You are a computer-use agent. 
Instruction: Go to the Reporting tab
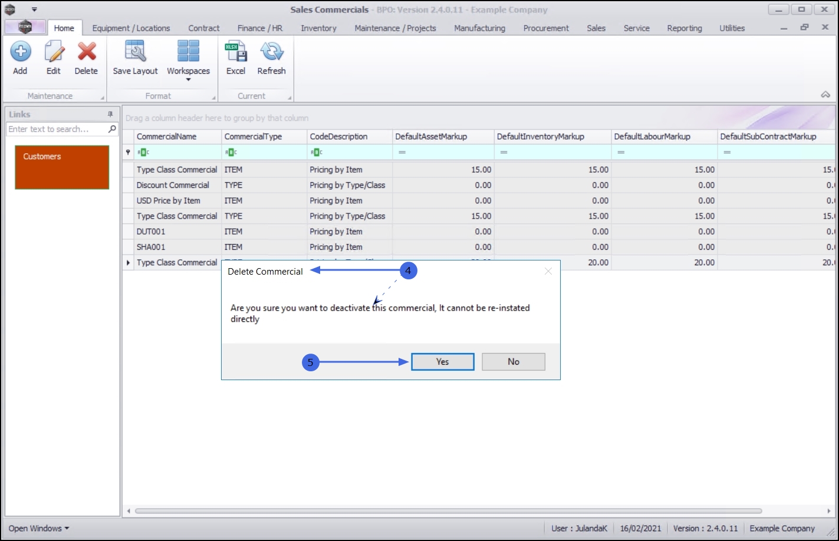pos(685,28)
